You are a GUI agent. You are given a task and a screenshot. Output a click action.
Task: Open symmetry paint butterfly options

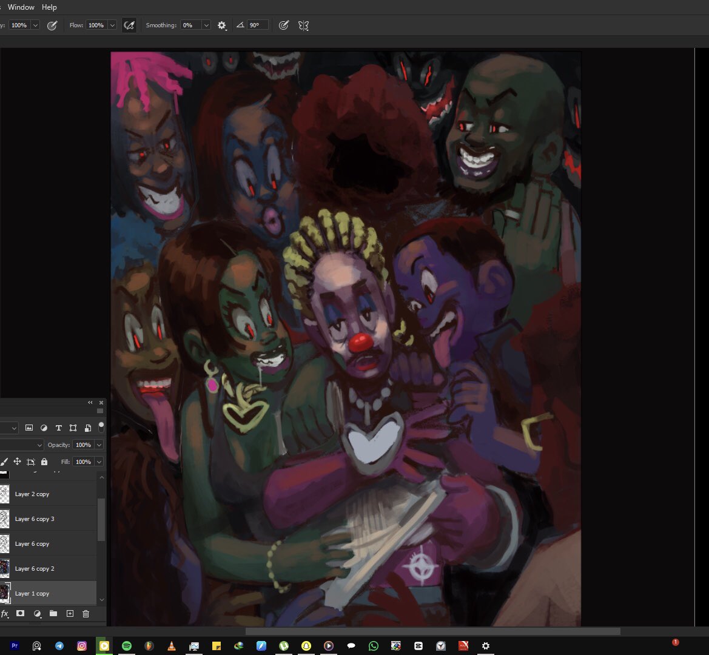point(303,25)
